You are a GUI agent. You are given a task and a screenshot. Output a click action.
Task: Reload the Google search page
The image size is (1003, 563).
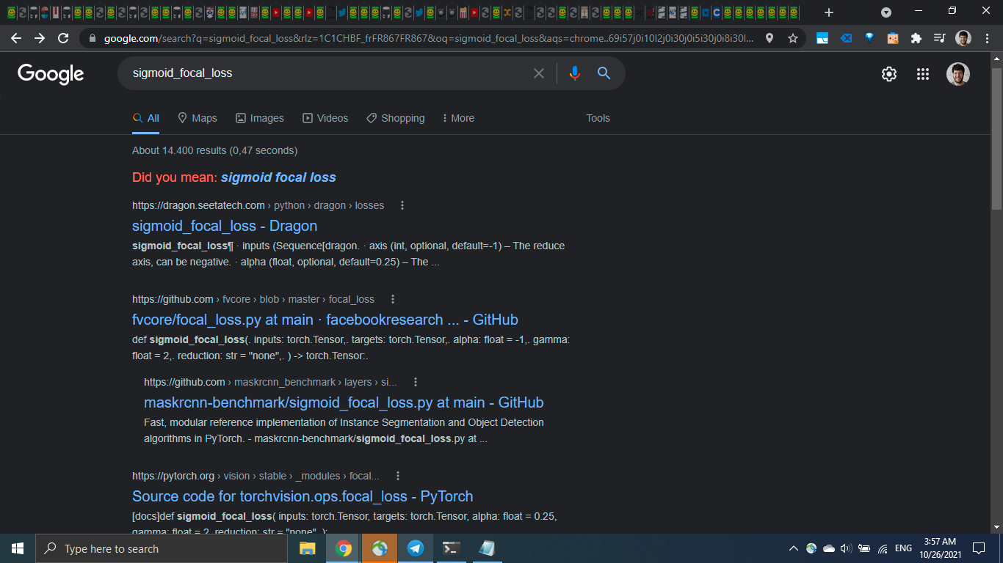(x=63, y=38)
